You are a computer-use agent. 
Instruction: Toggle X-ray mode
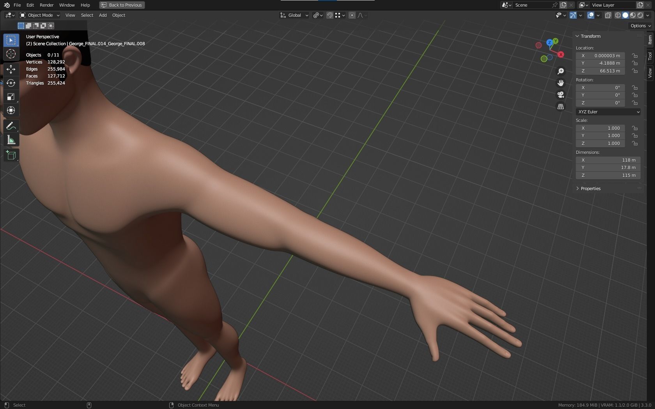point(608,15)
